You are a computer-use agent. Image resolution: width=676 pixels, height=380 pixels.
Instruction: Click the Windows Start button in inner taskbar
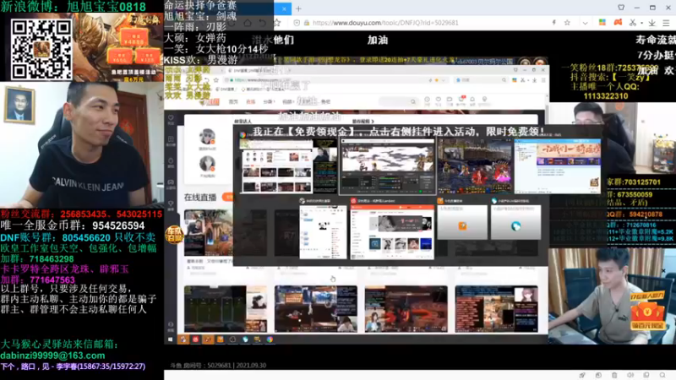[x=171, y=339]
